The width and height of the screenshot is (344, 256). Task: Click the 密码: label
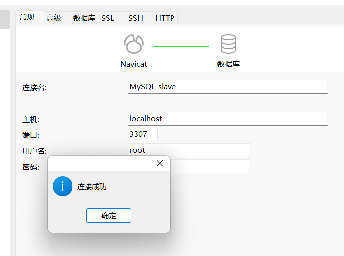pyautogui.click(x=31, y=167)
